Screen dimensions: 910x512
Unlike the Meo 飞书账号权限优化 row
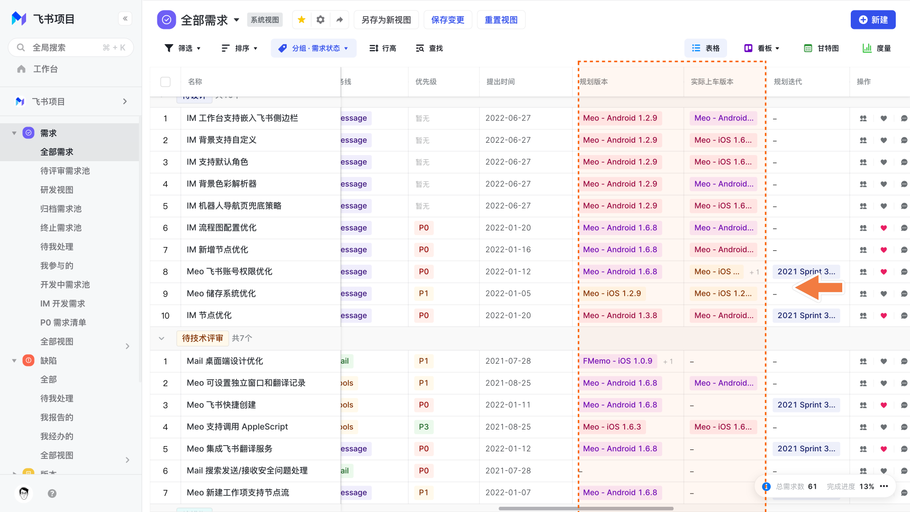(883, 272)
